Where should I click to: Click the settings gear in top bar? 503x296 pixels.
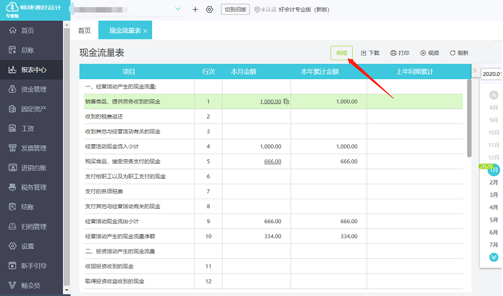point(209,9)
